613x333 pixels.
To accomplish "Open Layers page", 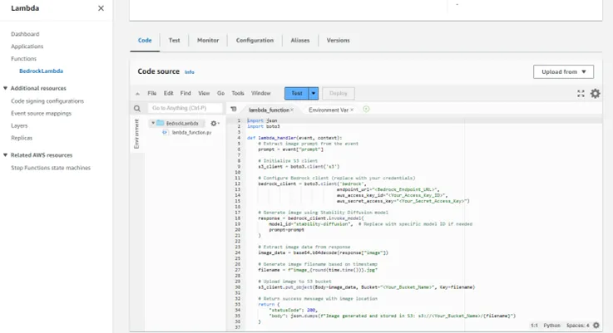I will pyautogui.click(x=19, y=125).
